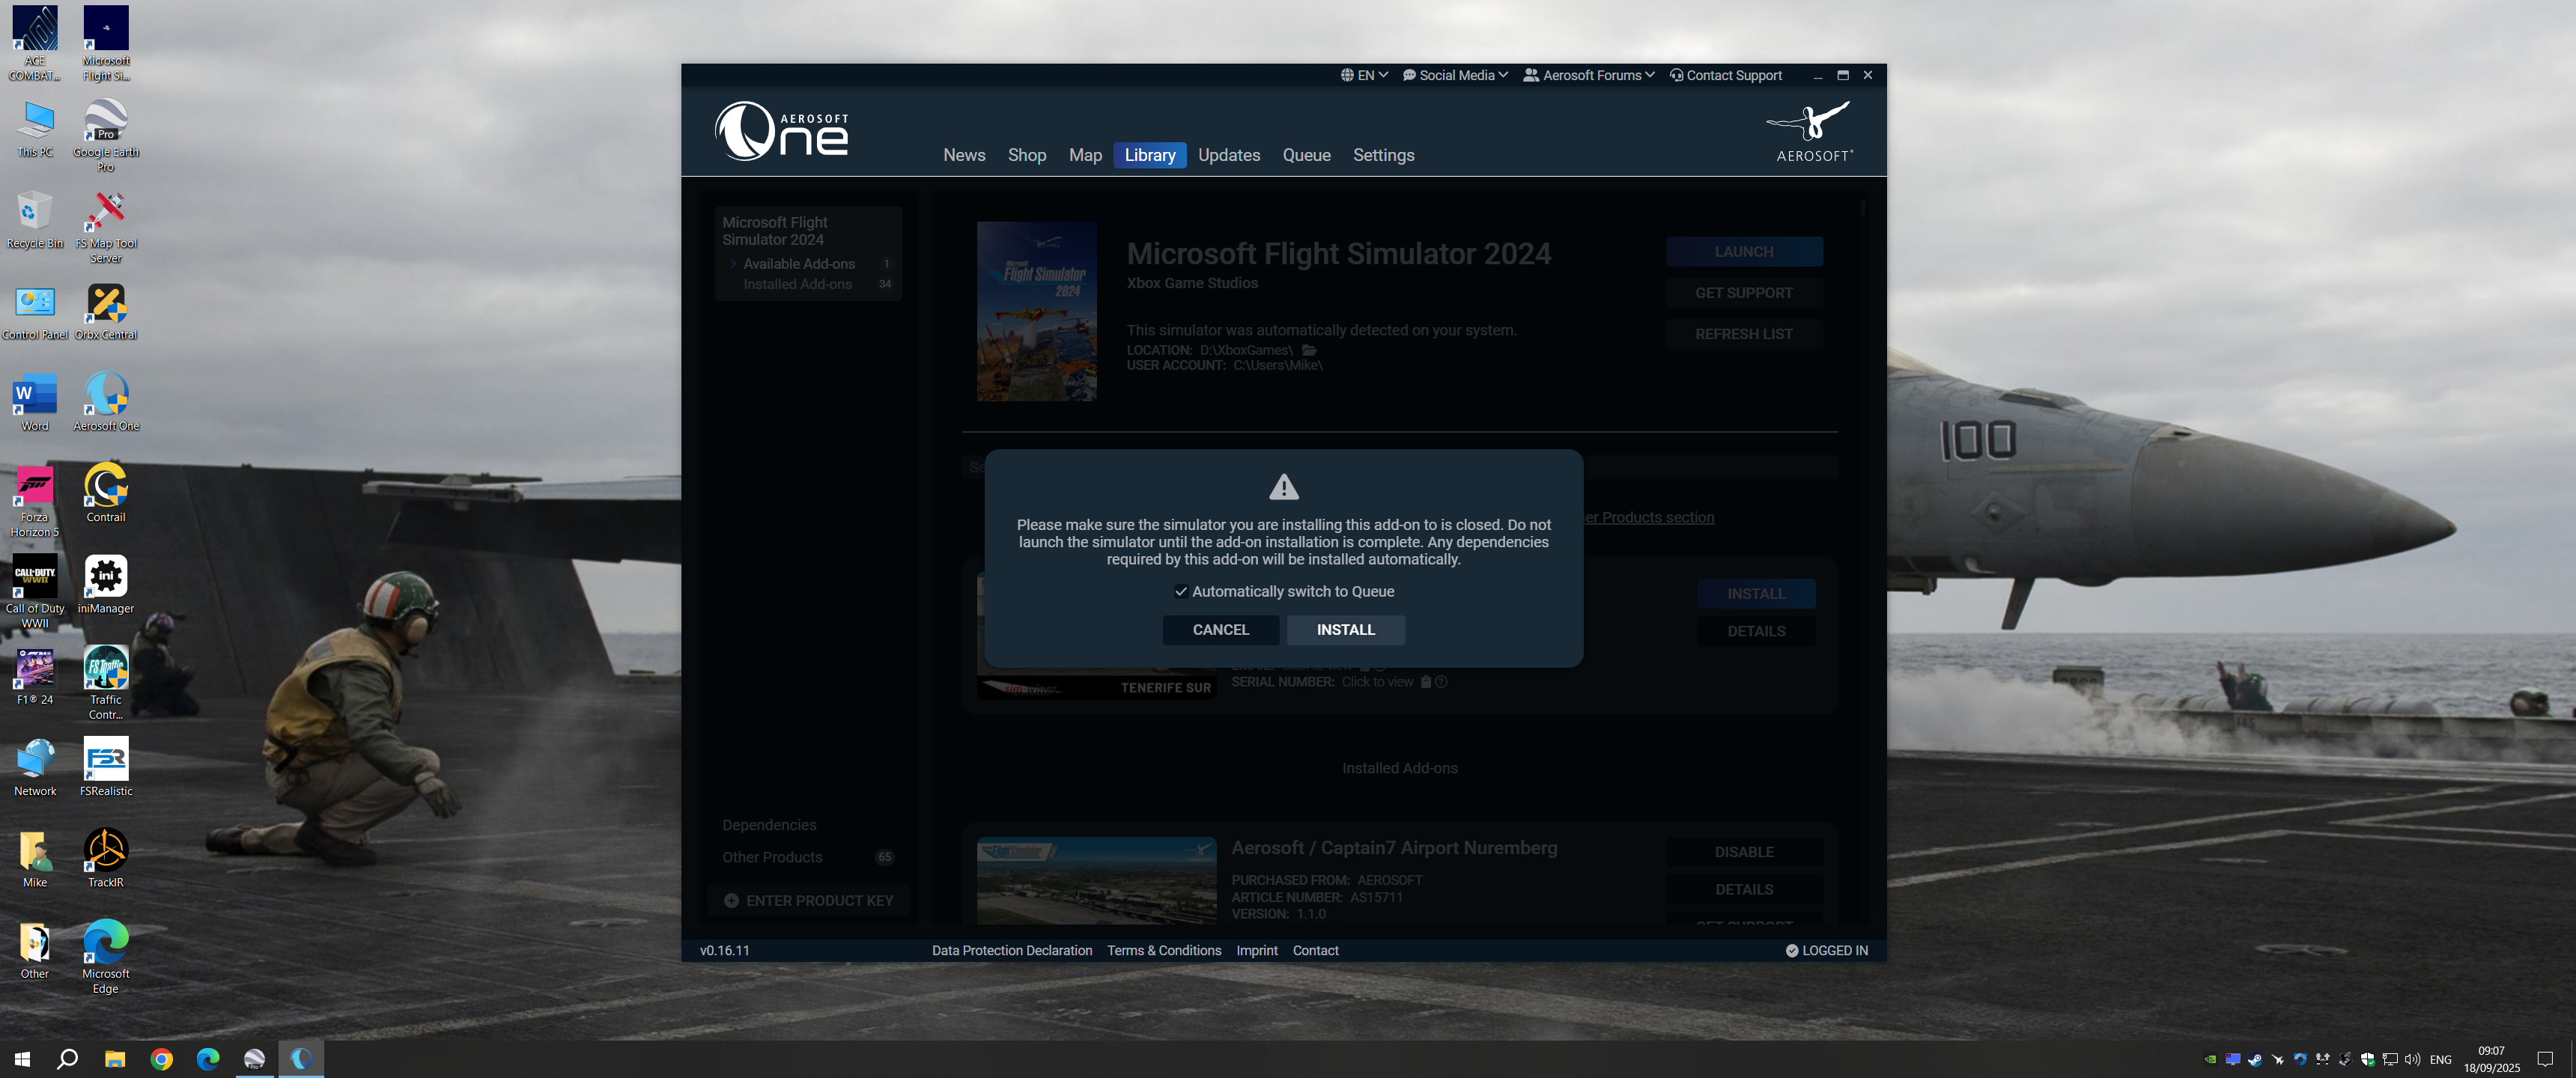2576x1078 pixels.
Task: Switch to the Map tab
Action: 1085,155
